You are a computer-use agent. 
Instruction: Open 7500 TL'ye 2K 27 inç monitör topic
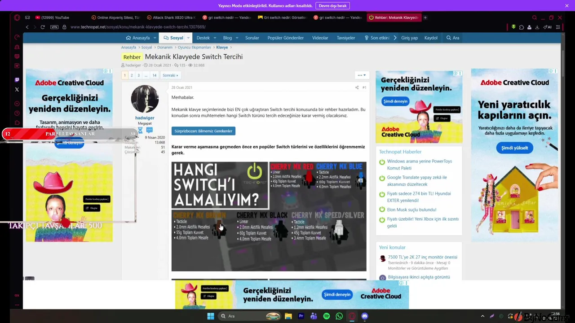click(422, 257)
